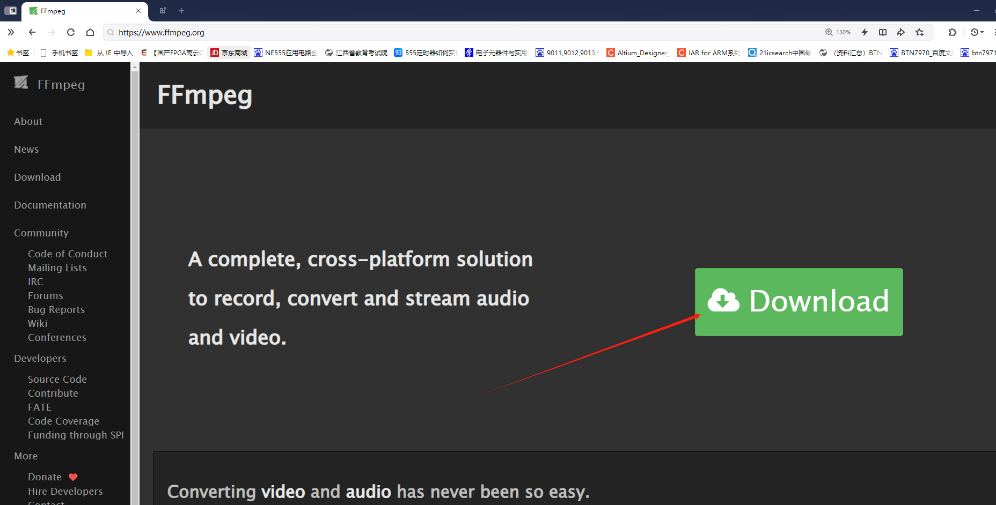Open NE555应用电路 bookmark
Image resolution: width=996 pixels, height=505 pixels.
285,53
